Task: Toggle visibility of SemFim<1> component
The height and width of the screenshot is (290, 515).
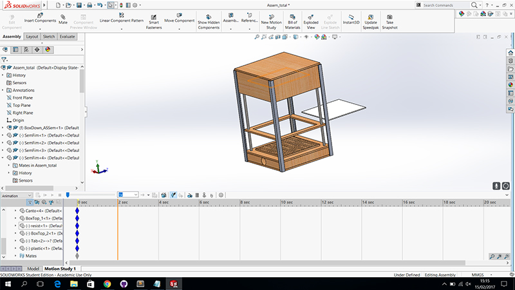Action: coord(9,135)
